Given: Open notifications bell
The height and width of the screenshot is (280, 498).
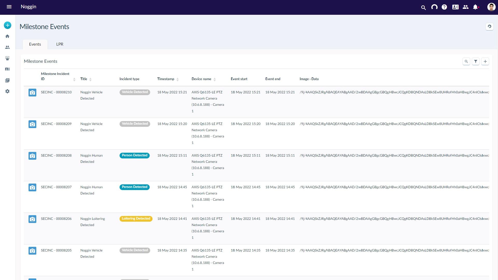Looking at the screenshot, I should (x=475, y=7).
